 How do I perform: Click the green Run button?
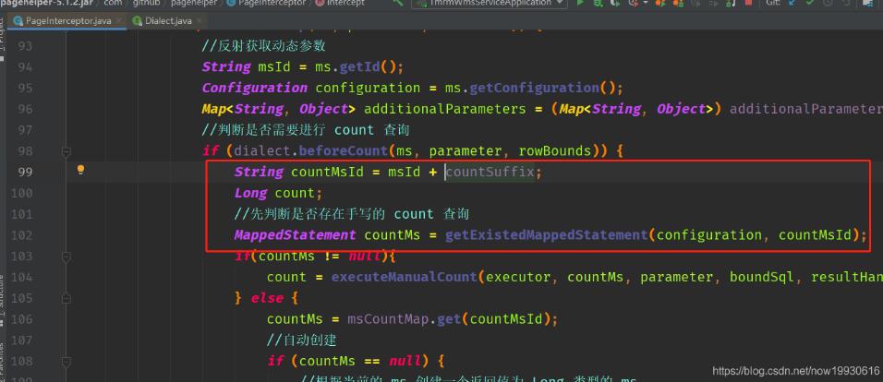[580, 4]
